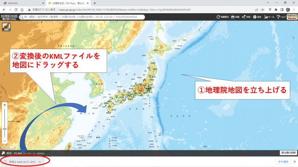Open the red browser extension icon
The image size is (298, 167).
[270, 10]
